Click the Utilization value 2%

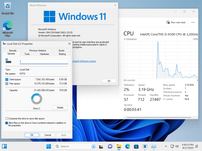pyautogui.click(x=126, y=89)
